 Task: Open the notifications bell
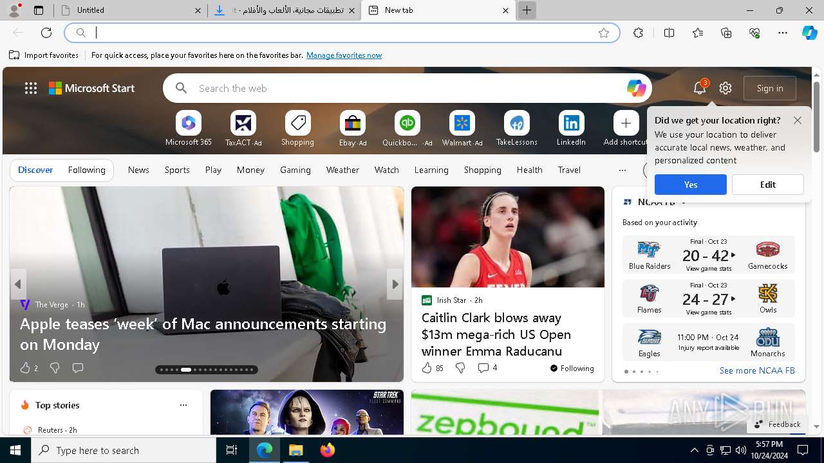[x=700, y=88]
